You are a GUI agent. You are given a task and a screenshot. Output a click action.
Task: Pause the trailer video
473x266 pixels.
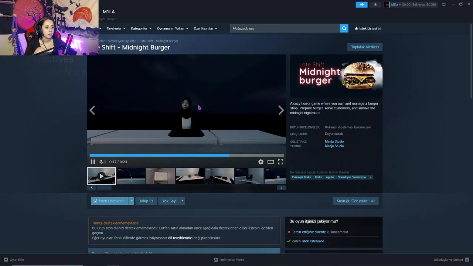(x=93, y=162)
